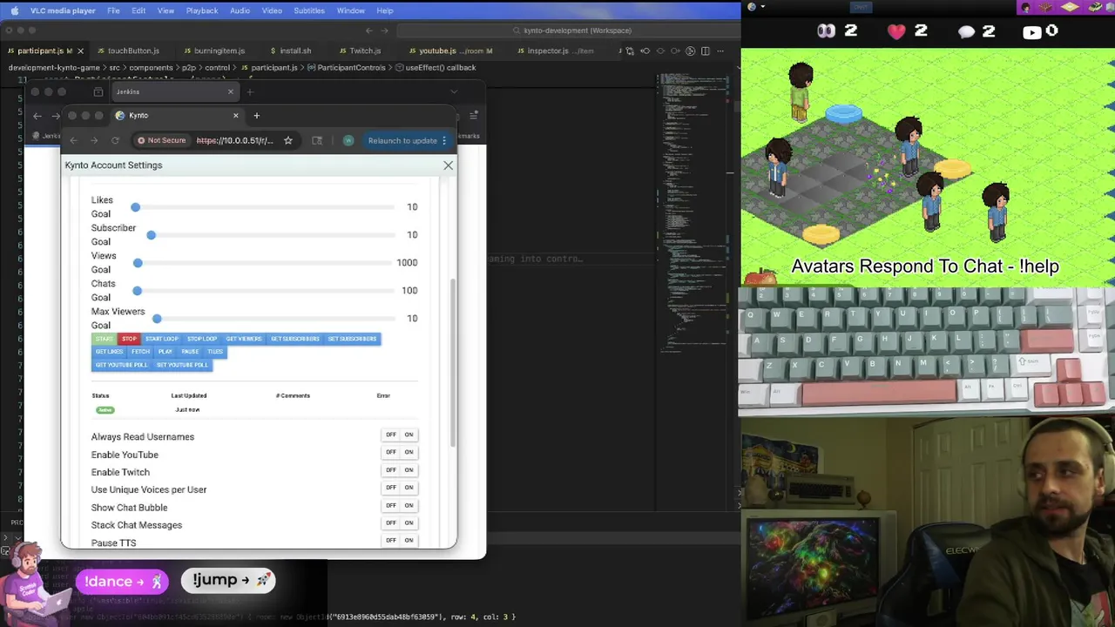1115x627 pixels.
Task: Turn ON Use Unique Voices per User
Action: [409, 488]
